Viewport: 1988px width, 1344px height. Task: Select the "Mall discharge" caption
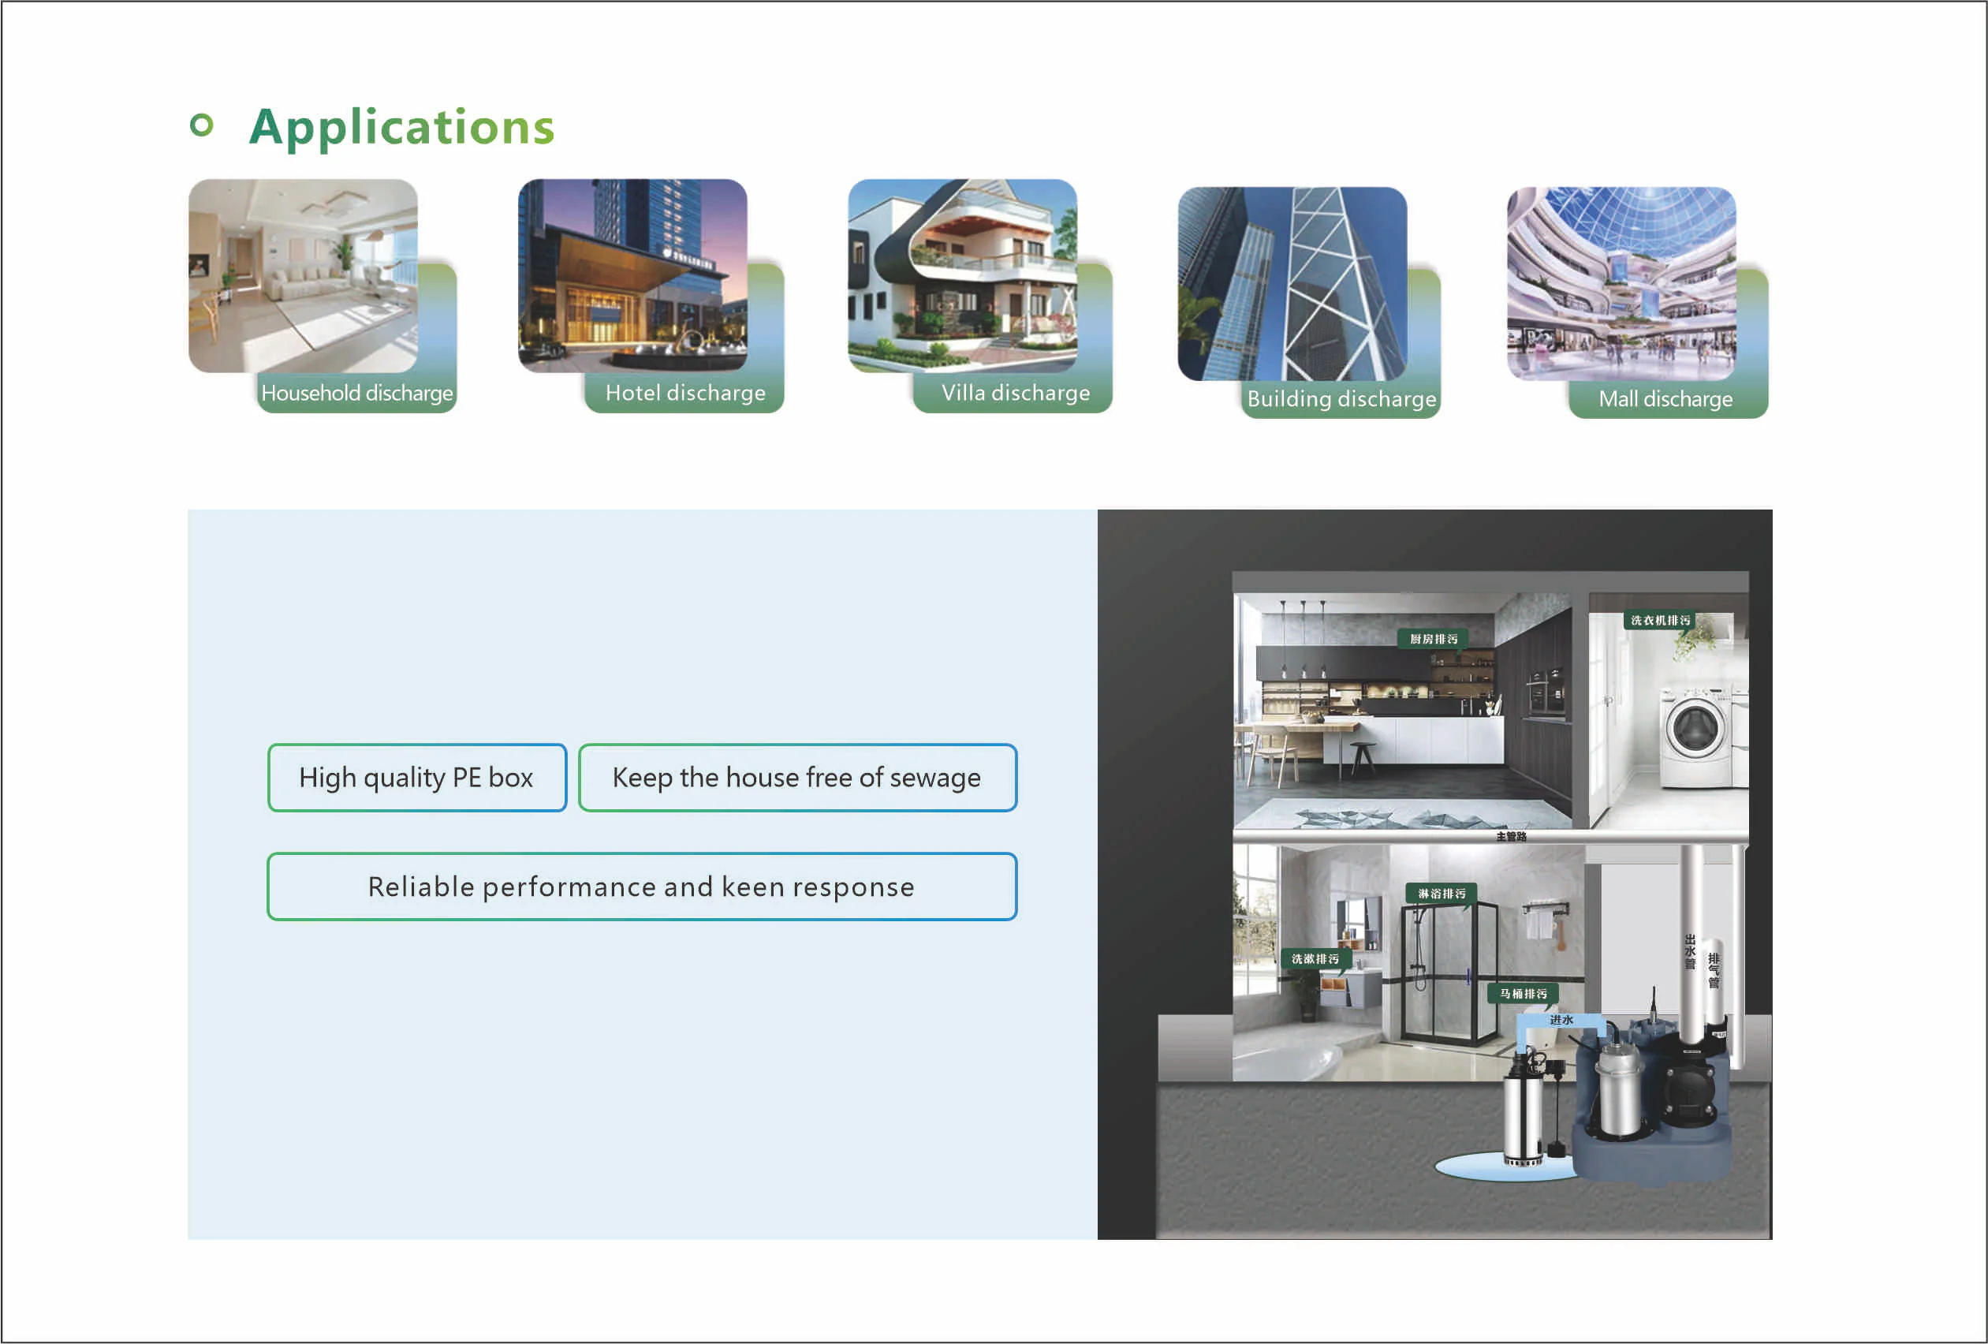click(x=1665, y=400)
